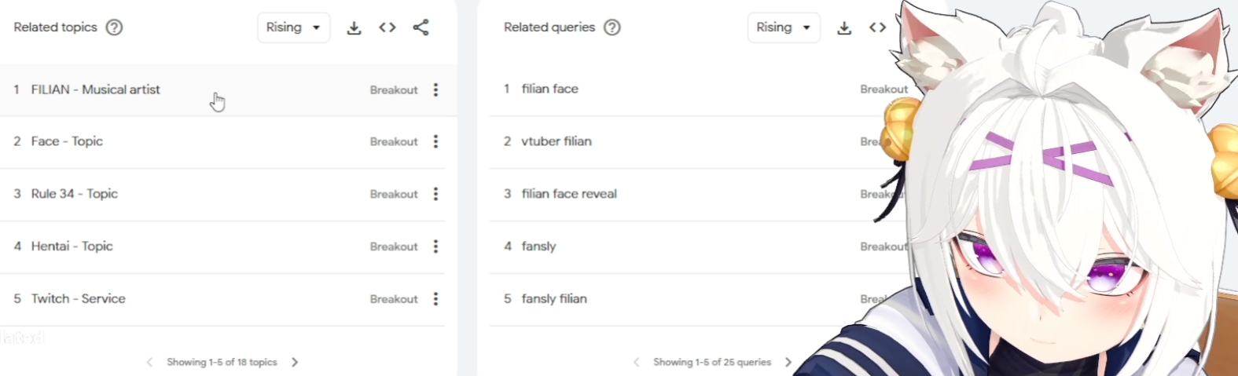Select the vtuber filian query
Screen dimensions: 1238x376
tap(557, 141)
